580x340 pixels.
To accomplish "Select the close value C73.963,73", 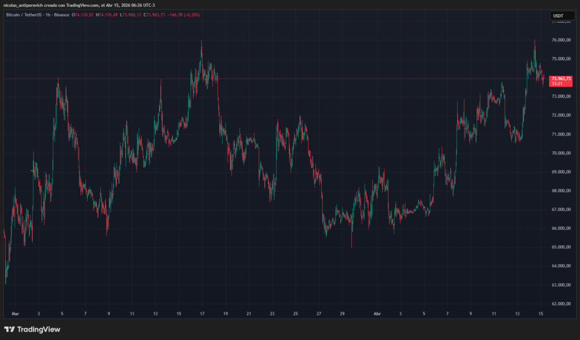I will [153, 15].
